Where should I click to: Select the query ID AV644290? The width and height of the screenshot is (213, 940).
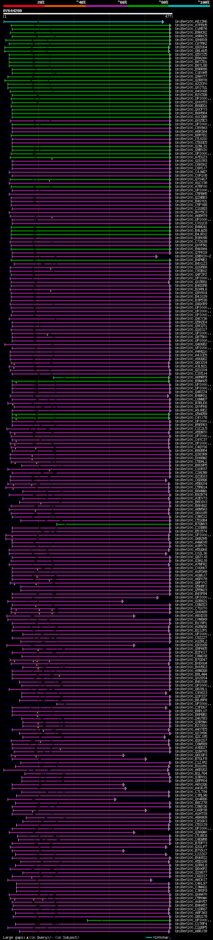coord(12,11)
